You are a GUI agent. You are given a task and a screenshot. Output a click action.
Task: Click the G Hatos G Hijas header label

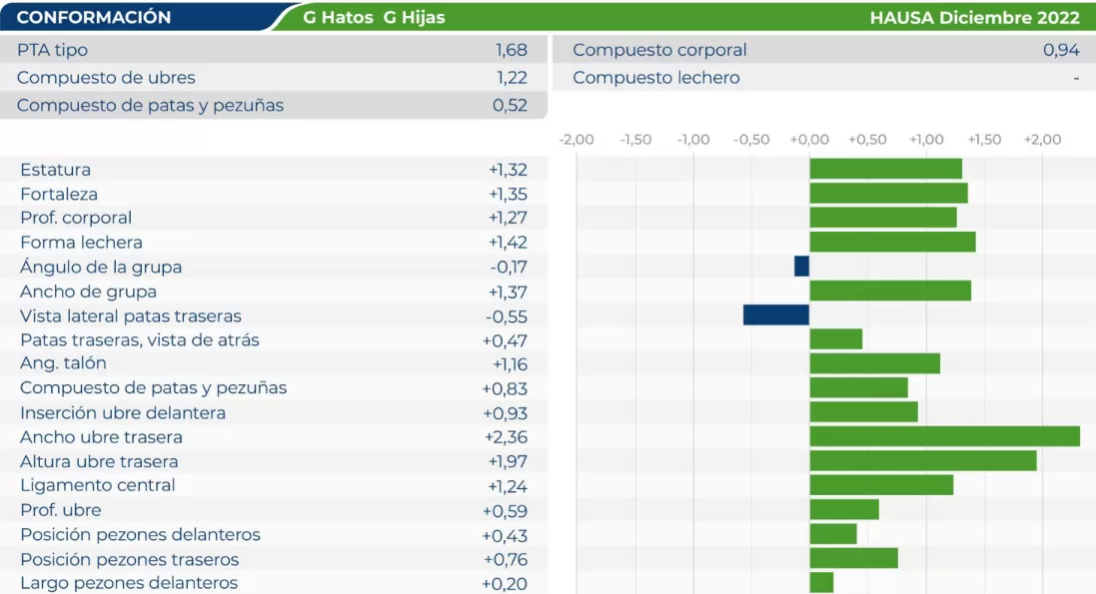tap(374, 17)
